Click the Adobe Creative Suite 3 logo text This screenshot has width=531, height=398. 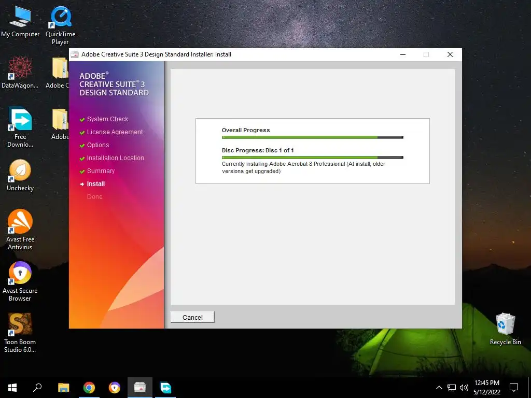[x=114, y=84]
